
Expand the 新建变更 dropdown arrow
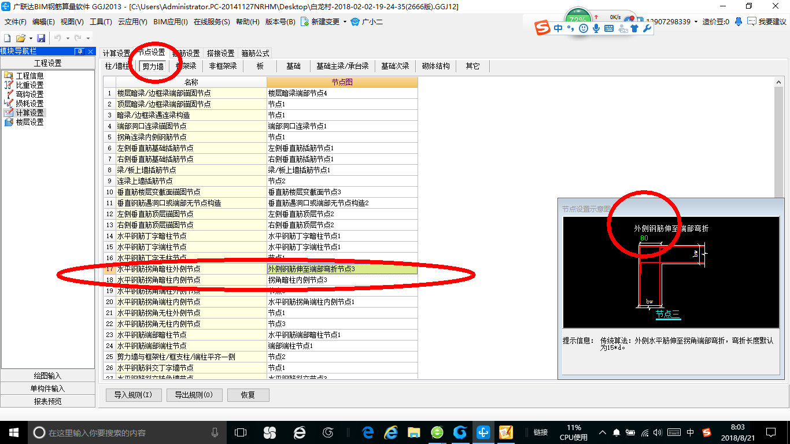[x=345, y=21]
